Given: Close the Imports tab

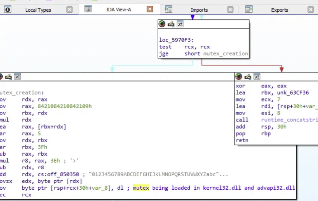Looking at the screenshot, I should pos(230,9).
